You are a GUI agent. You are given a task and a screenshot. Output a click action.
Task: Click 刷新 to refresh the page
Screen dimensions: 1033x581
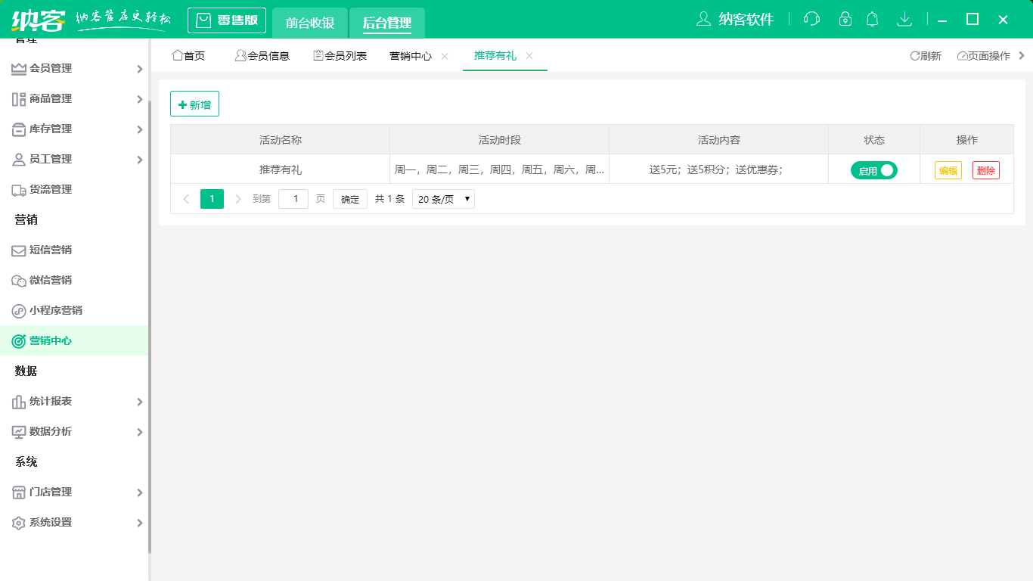coord(924,55)
